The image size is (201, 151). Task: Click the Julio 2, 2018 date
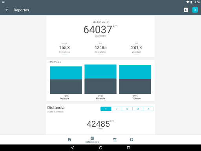(x=100, y=22)
